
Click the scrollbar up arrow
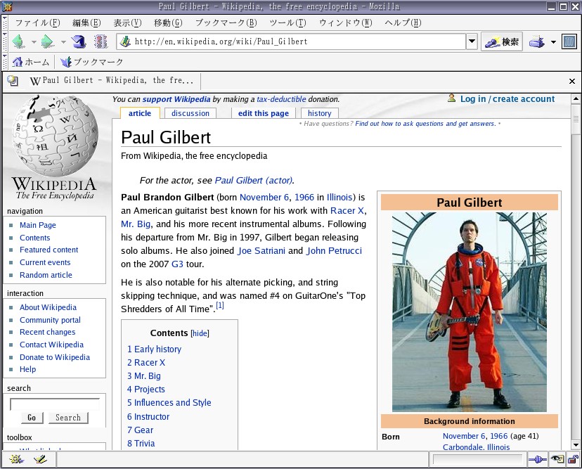pyautogui.click(x=576, y=98)
